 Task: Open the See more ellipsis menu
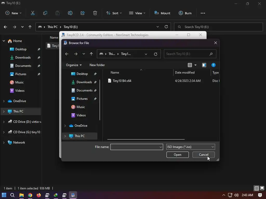coord(203,13)
